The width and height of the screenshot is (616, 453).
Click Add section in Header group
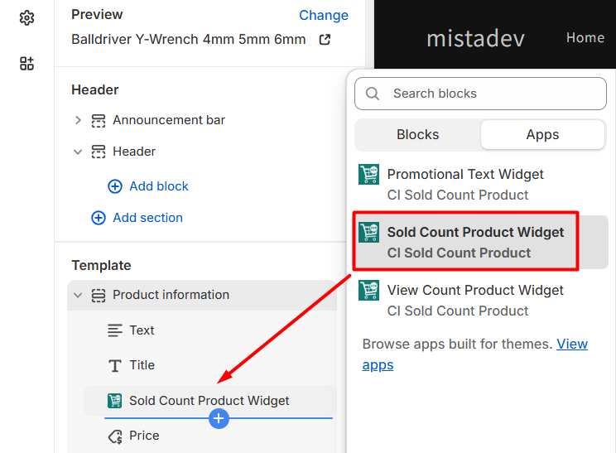click(x=147, y=218)
